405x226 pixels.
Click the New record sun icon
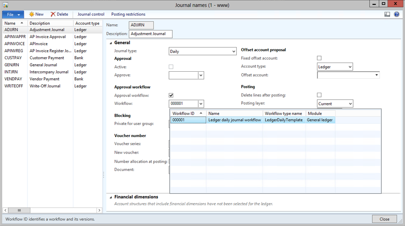point(32,14)
